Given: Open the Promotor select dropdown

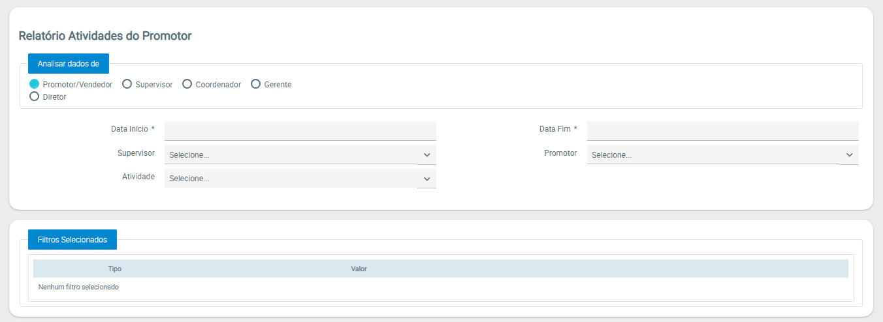Looking at the screenshot, I should pyautogui.click(x=713, y=155).
